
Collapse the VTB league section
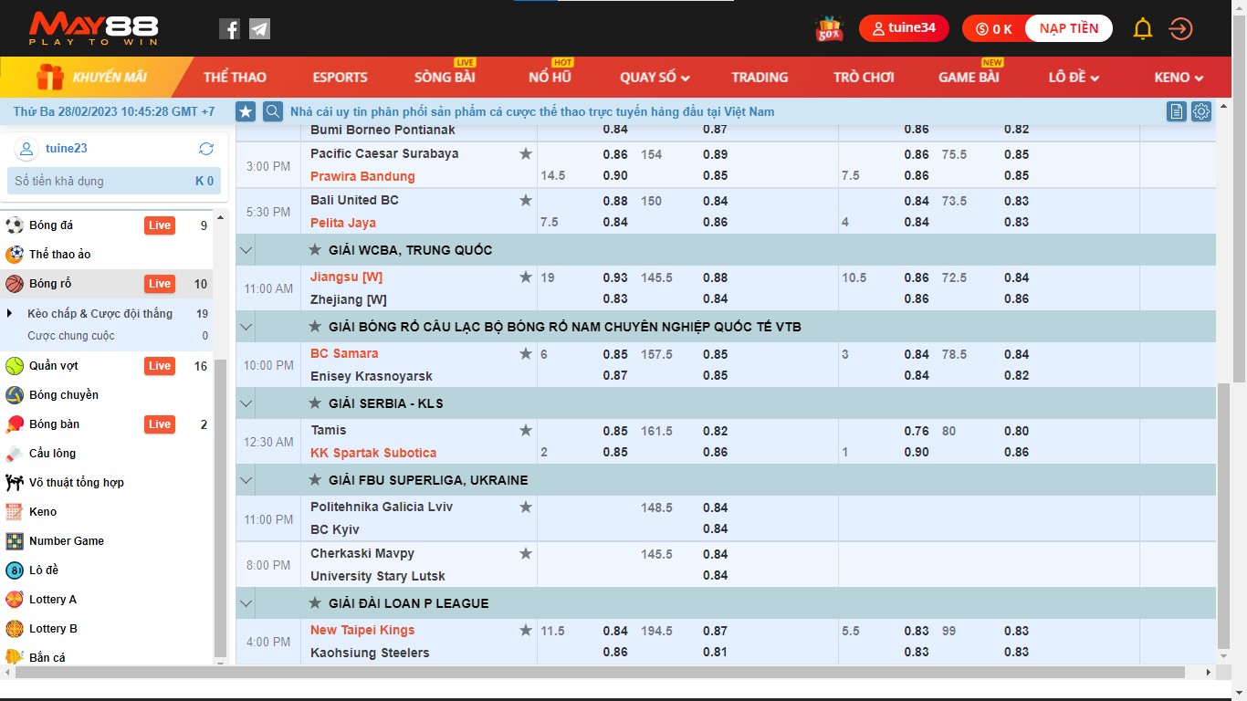245,327
